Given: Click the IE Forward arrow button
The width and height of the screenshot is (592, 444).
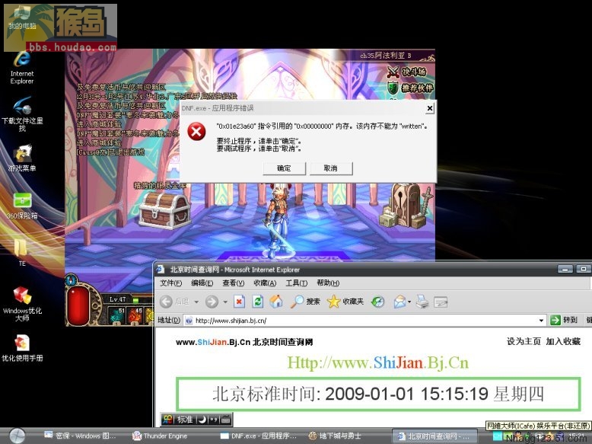Looking at the screenshot, I should coord(212,302).
